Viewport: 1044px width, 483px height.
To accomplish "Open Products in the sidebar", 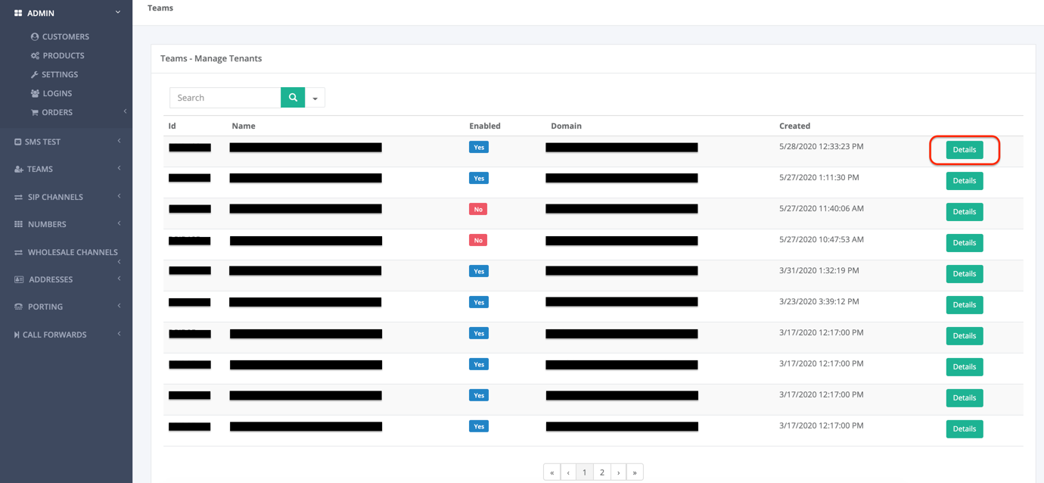I will [64, 55].
